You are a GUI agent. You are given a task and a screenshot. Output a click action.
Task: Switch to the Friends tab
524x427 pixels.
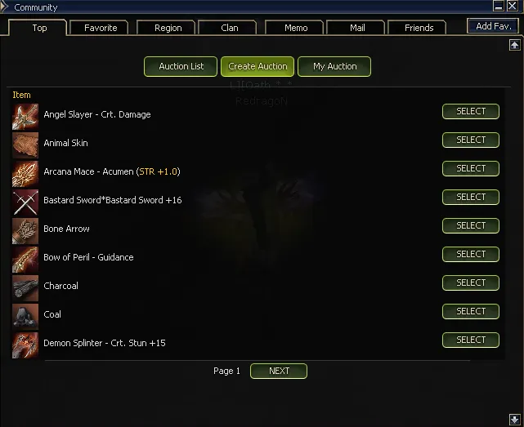(419, 28)
